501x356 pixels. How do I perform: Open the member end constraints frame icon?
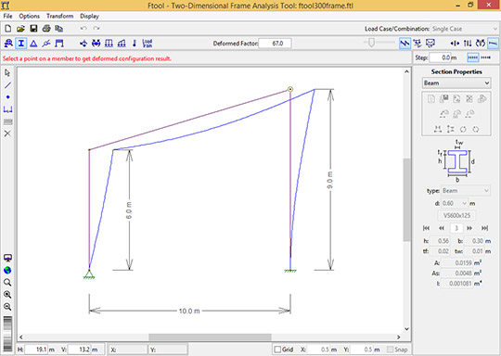pos(59,43)
